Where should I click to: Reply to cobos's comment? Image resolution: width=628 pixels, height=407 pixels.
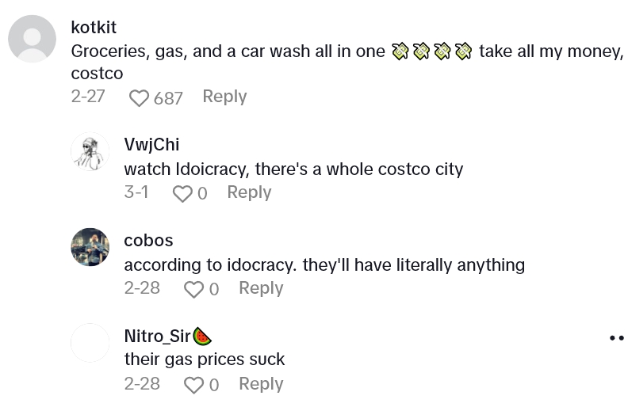point(261,288)
